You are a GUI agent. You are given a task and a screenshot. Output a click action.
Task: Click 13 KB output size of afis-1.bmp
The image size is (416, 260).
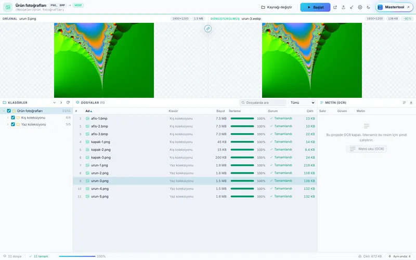(310, 119)
